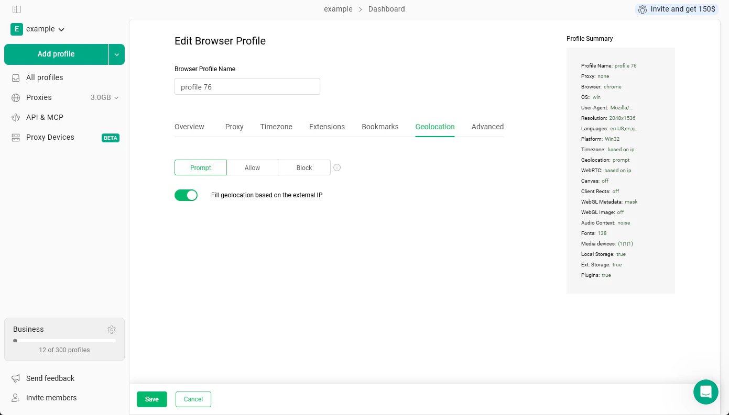Click the 'Profile Summary' heading
Image resolution: width=729 pixels, height=415 pixels.
[x=590, y=39]
